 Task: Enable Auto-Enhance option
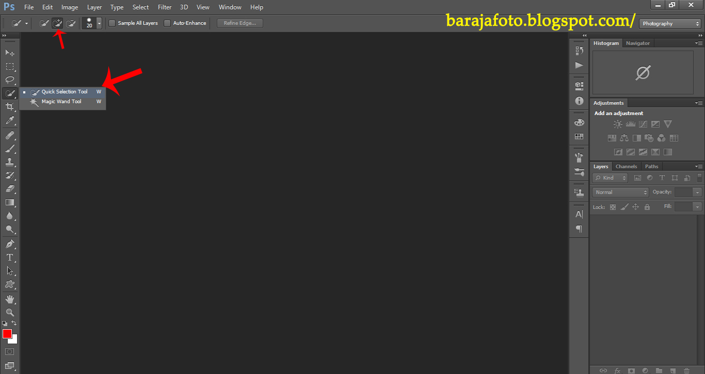[167, 23]
